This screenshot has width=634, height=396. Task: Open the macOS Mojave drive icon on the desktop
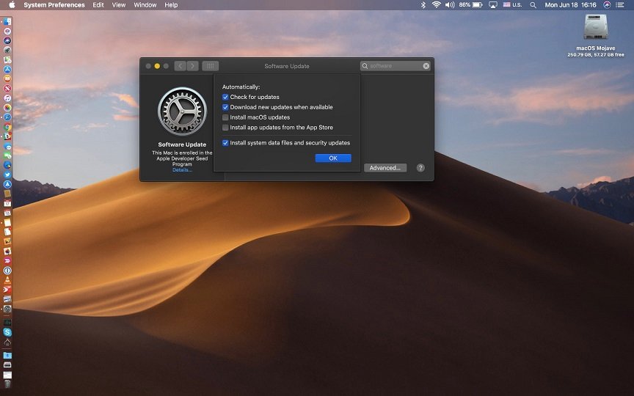[595, 27]
